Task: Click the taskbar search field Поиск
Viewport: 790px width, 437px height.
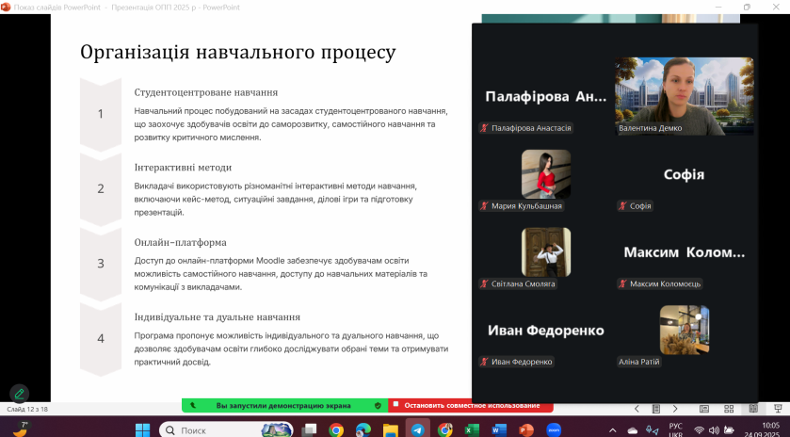Action: pos(226,430)
